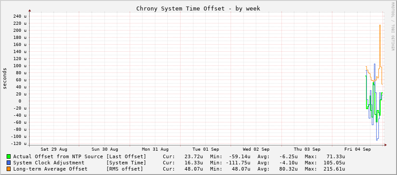Click Actual Offset minimum value -59.14u
This screenshot has width=397, height=175.
(x=239, y=156)
